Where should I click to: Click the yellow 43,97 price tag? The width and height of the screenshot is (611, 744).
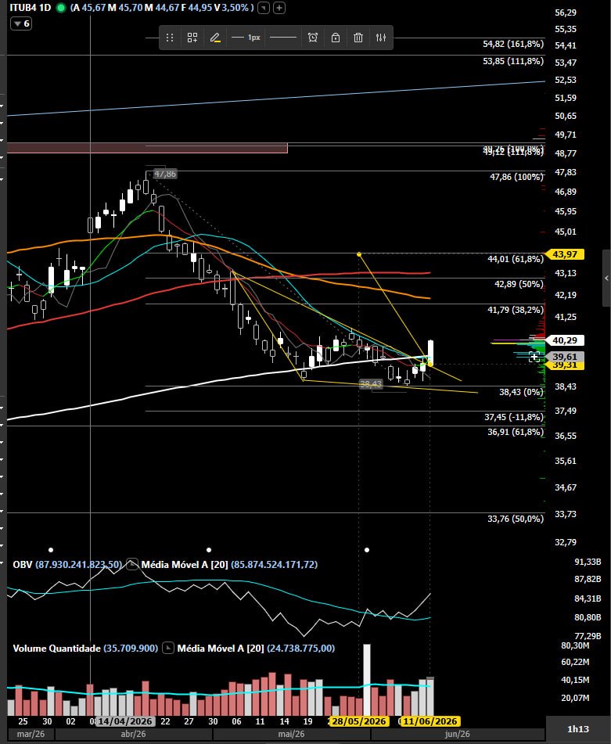click(x=565, y=254)
